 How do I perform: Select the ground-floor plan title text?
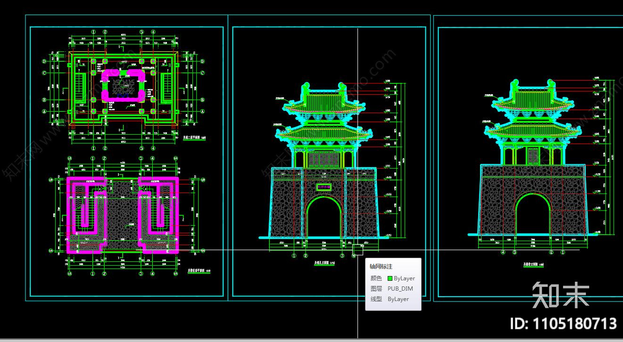(x=199, y=271)
